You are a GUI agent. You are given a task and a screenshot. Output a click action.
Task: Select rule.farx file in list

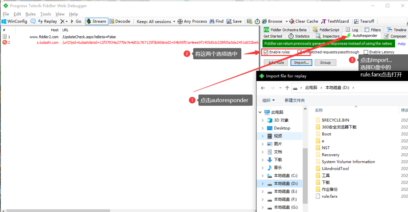tap(330, 196)
